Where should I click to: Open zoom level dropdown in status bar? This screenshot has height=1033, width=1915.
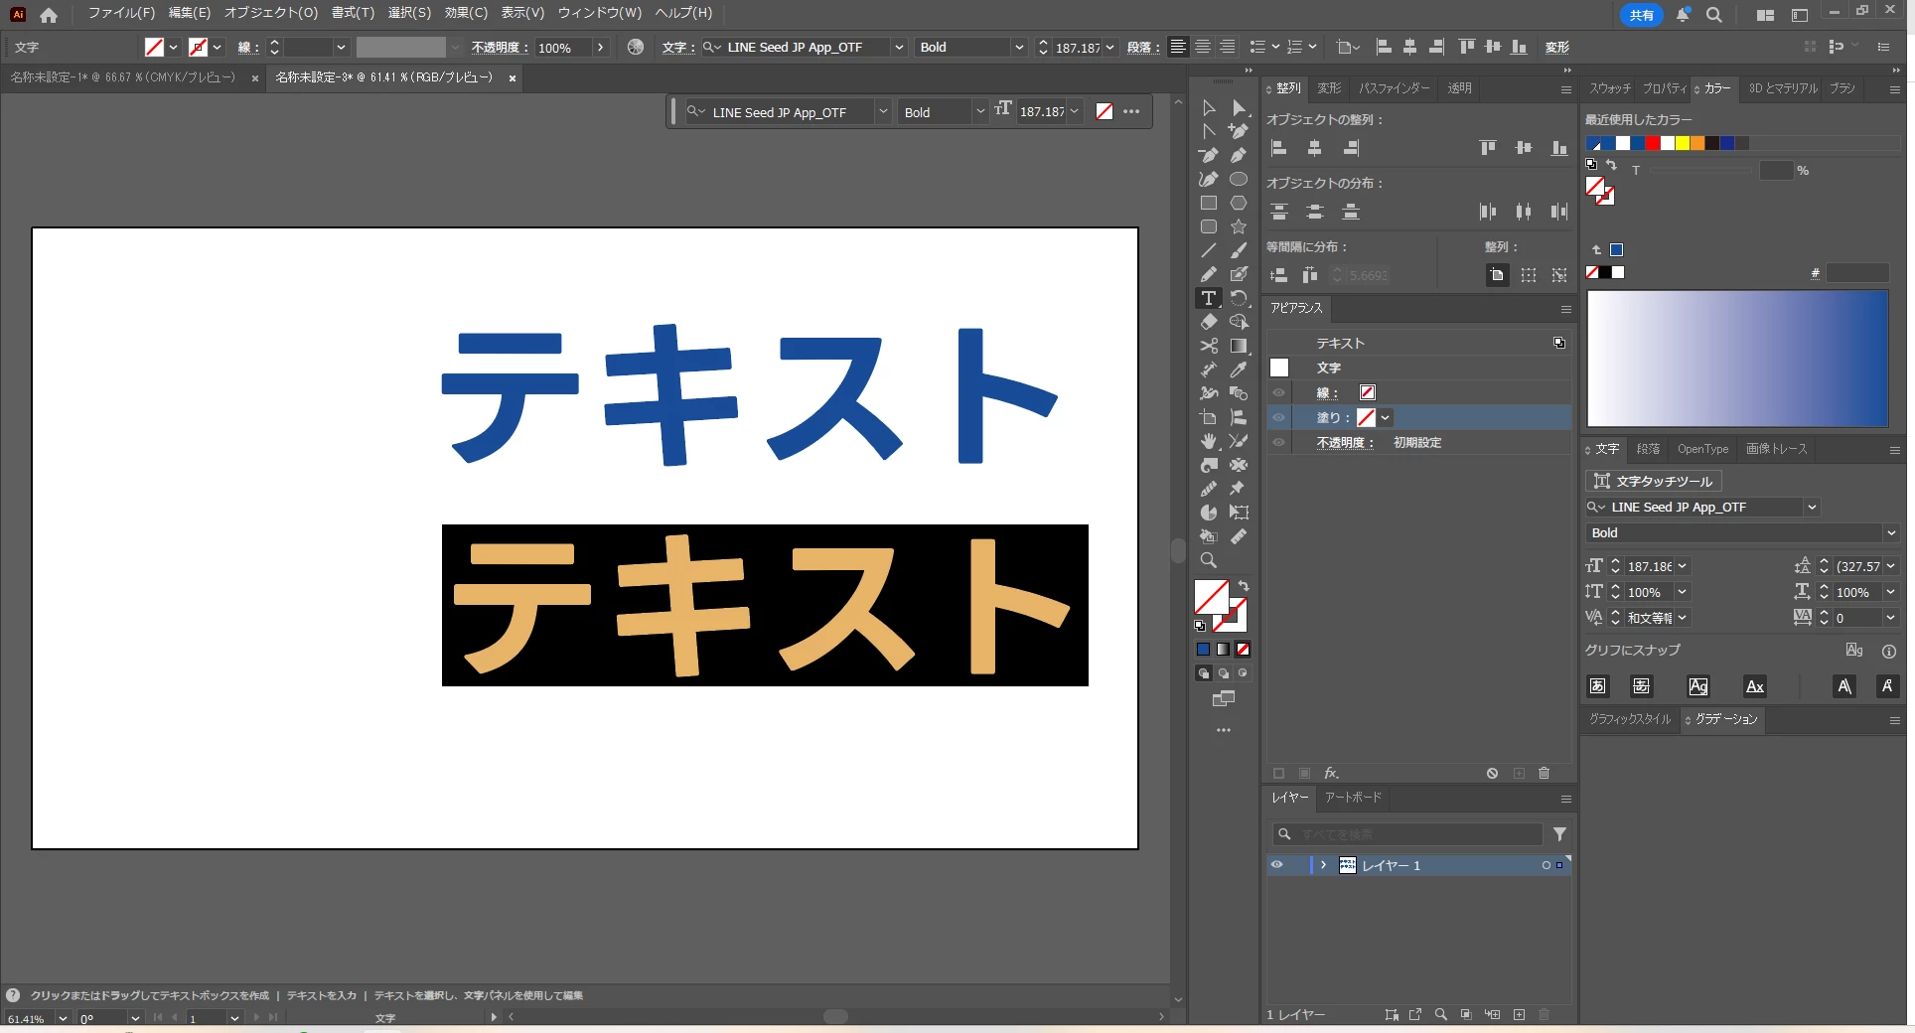tap(63, 1018)
